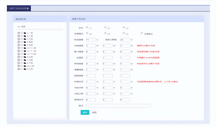Tick the 空调复位 checkbox
The width and height of the screenshot is (216, 127).
142,33
